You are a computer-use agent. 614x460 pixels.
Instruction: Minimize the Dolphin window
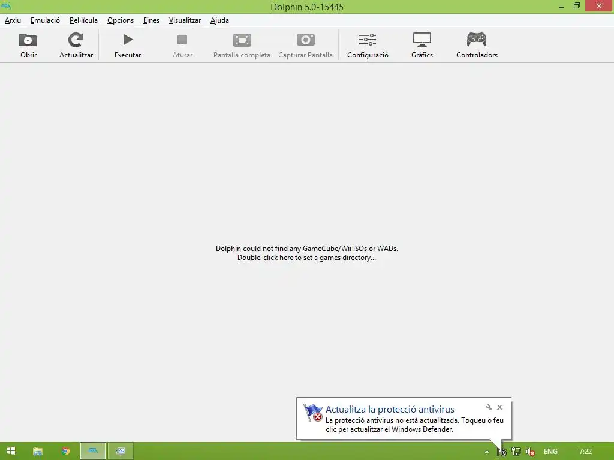click(x=561, y=6)
